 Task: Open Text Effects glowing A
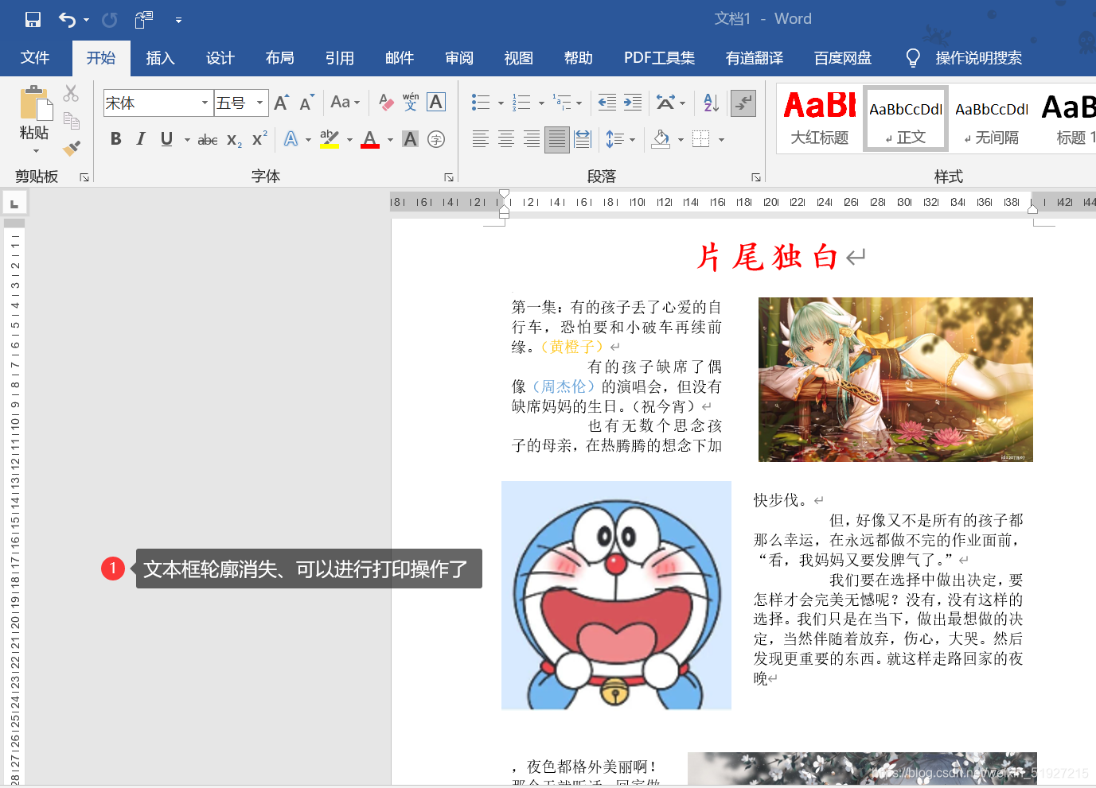pos(291,139)
